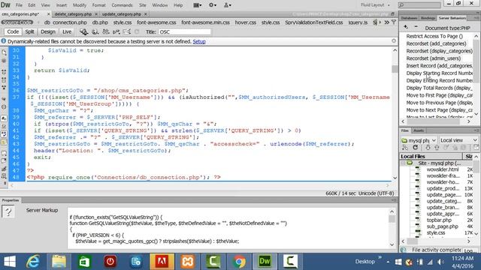The width and height of the screenshot is (481, 270).
Task: Select Recordset (admin_users) behavior
Action: (433, 58)
